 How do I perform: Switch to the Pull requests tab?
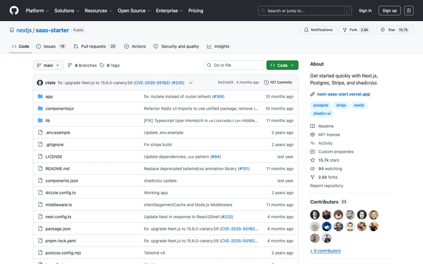point(95,46)
